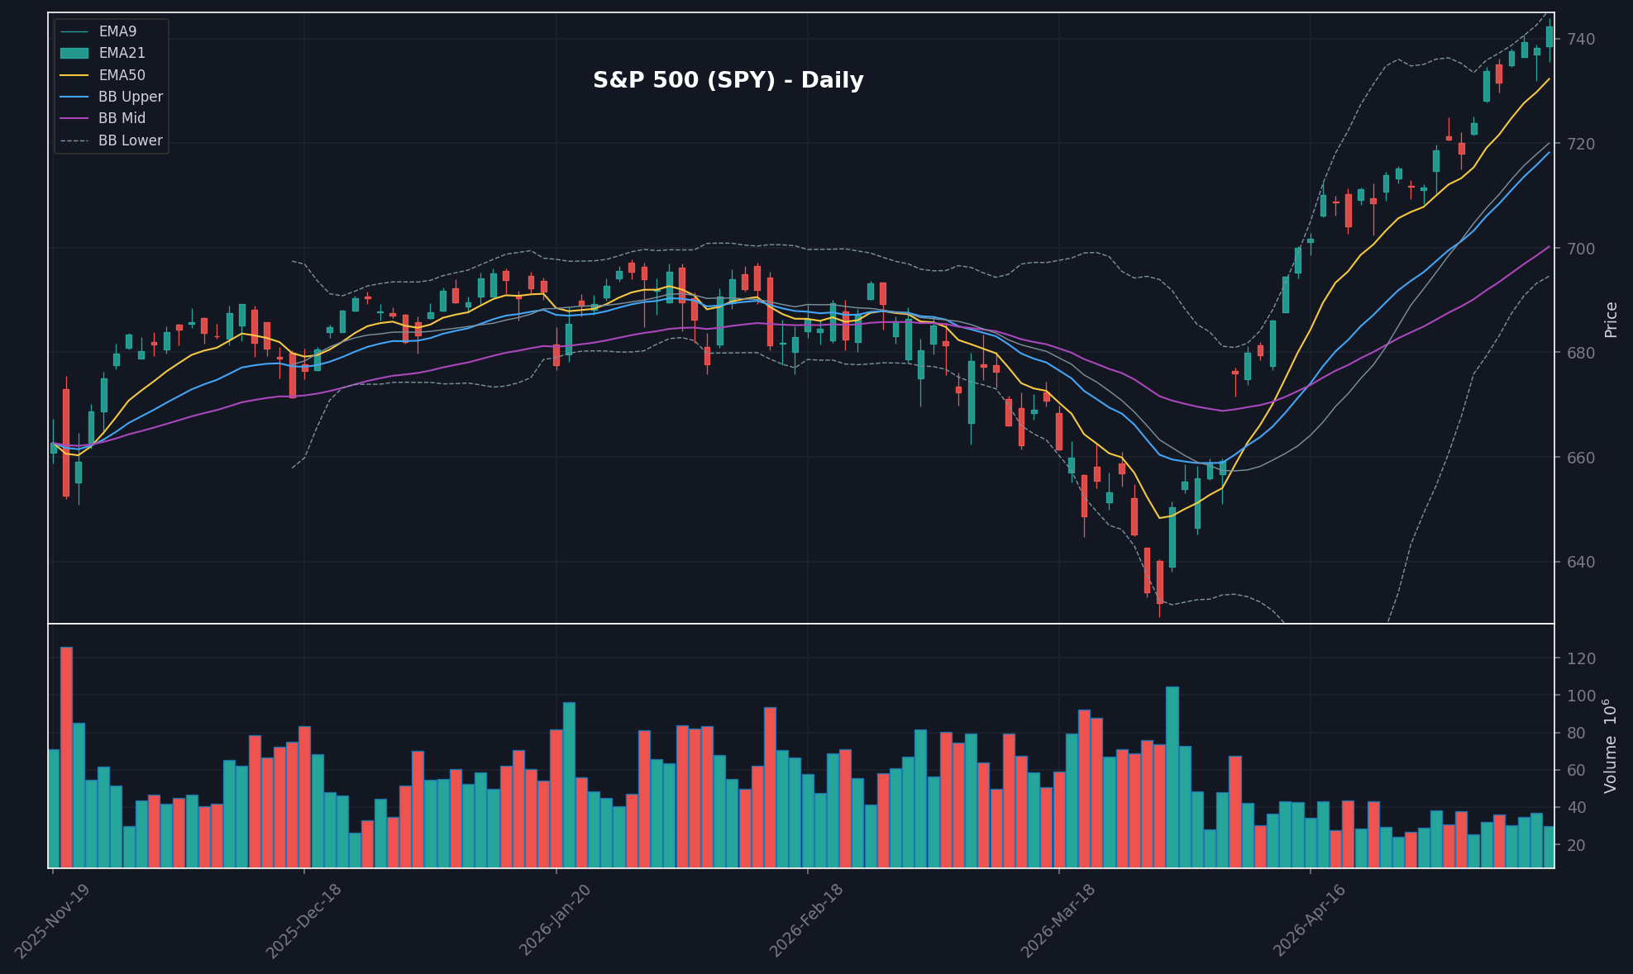Viewport: 1633px width, 974px height.
Task: Click the 640 price axis label
Action: tap(1579, 562)
